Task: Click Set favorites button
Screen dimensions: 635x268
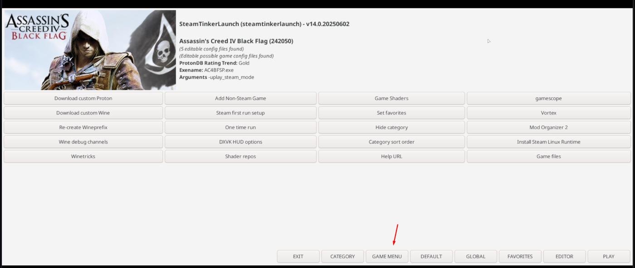Action: click(x=391, y=113)
